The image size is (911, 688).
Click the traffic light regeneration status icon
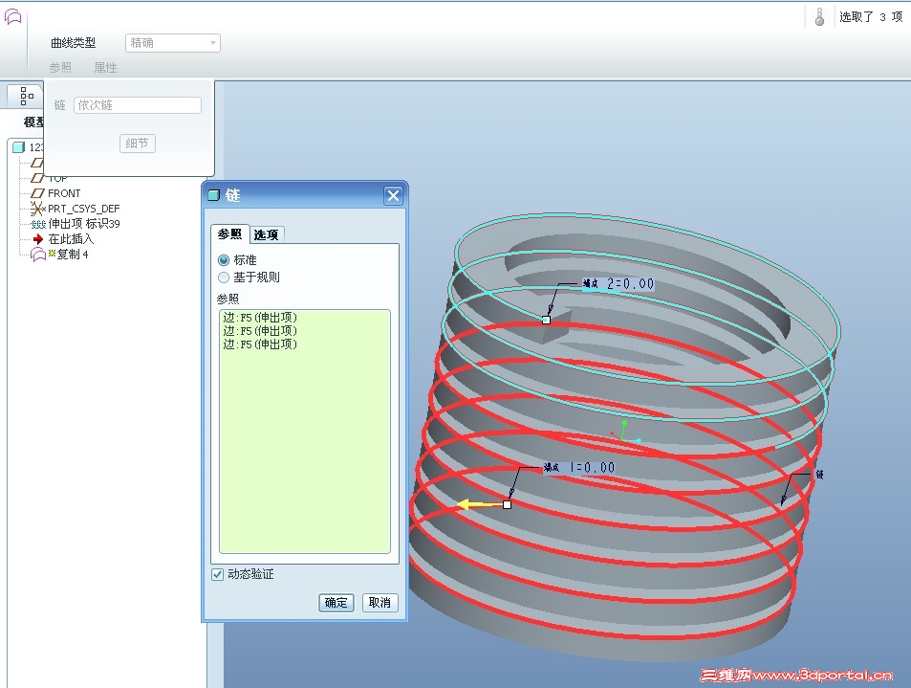tap(819, 17)
